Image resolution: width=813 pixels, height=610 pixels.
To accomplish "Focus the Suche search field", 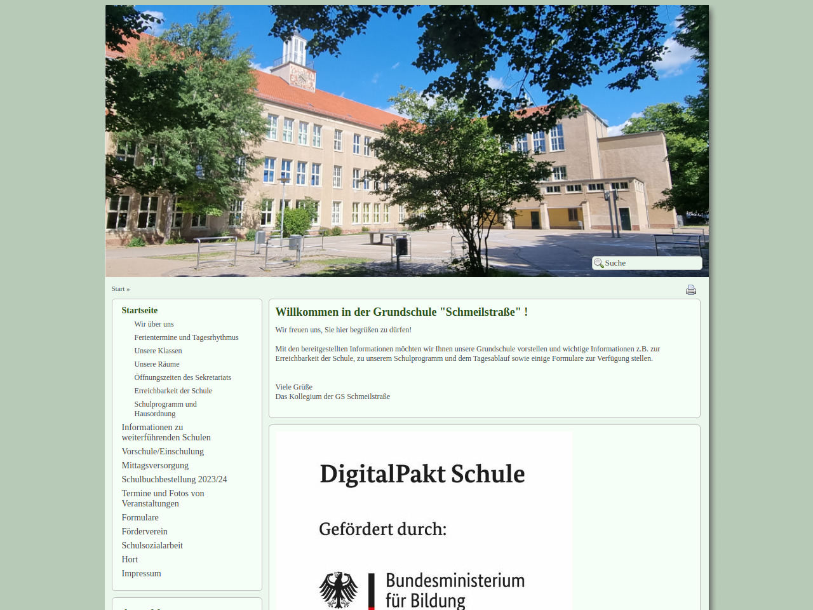I will pyautogui.click(x=651, y=263).
